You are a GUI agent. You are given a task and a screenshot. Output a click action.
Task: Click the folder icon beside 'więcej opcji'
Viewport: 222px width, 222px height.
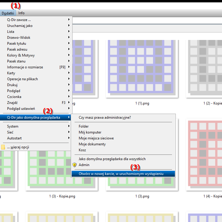[x=3, y=147]
